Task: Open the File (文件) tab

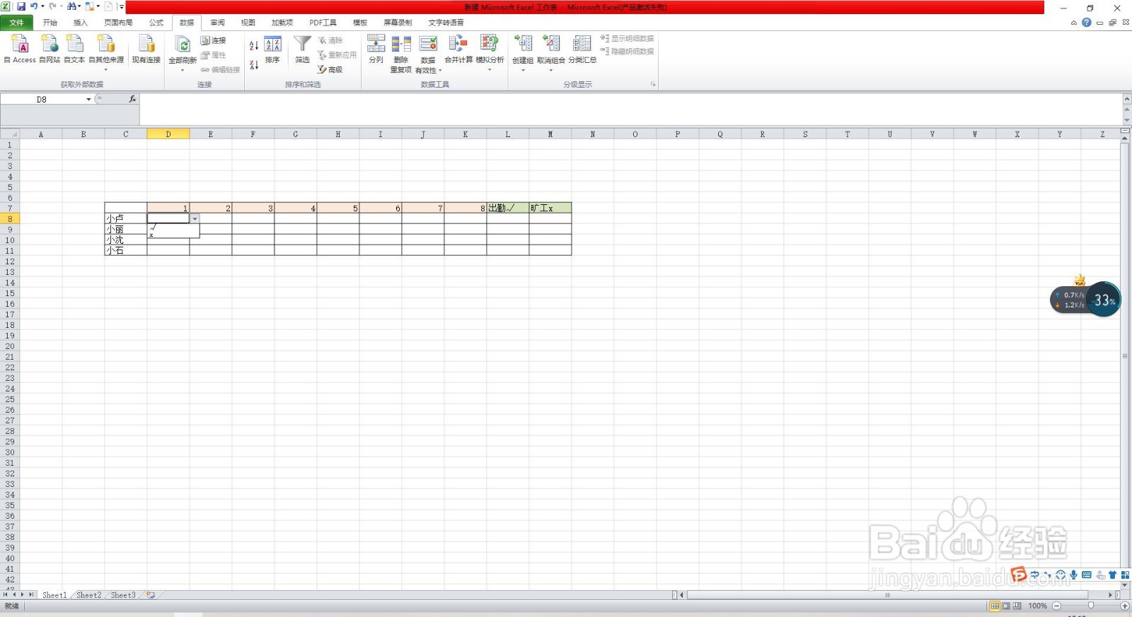Action: click(16, 23)
